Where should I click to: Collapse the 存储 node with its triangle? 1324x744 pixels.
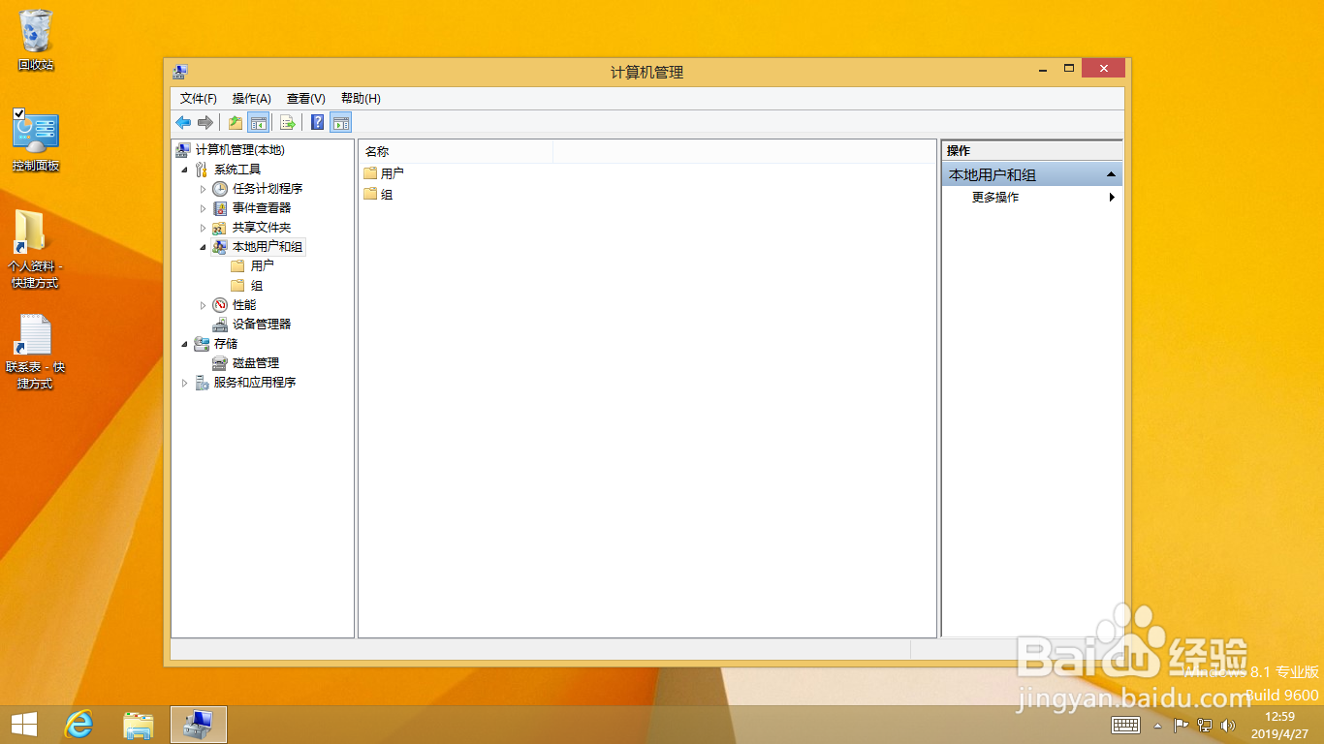coord(184,344)
